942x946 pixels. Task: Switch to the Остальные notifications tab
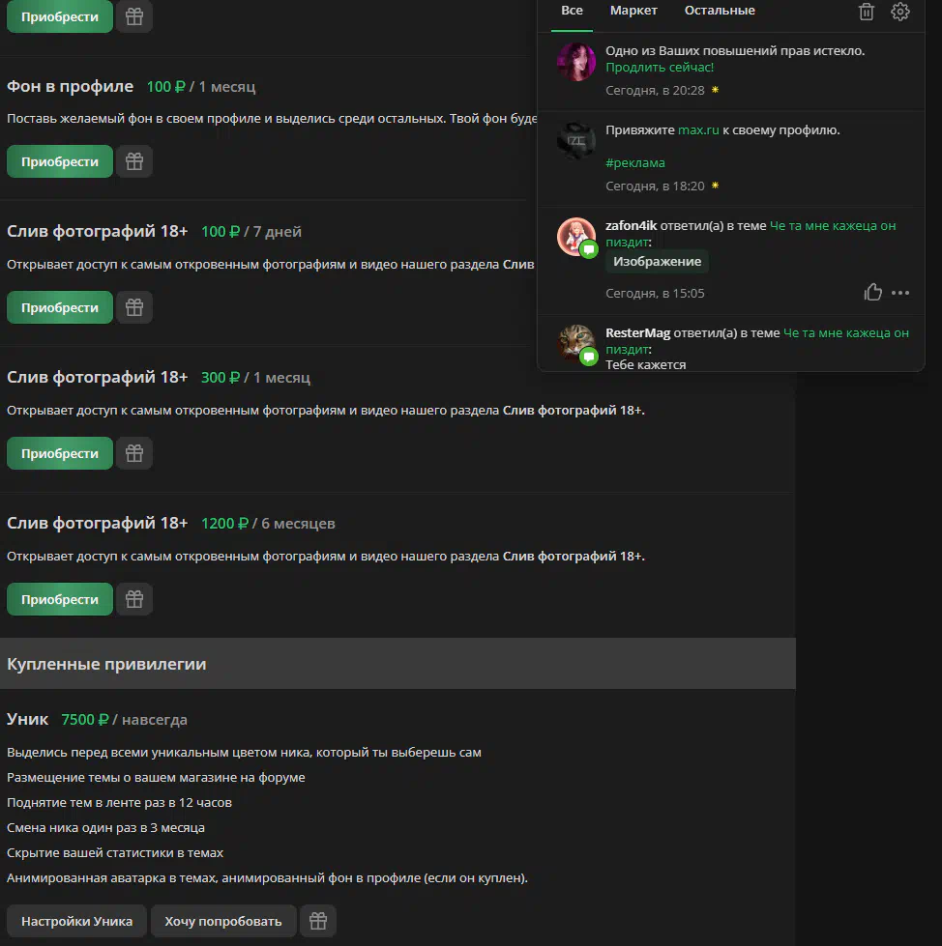720,11
